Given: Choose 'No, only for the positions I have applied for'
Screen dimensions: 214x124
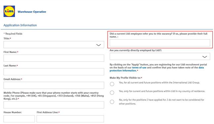Looking at the screenshot, I should point(112,102).
